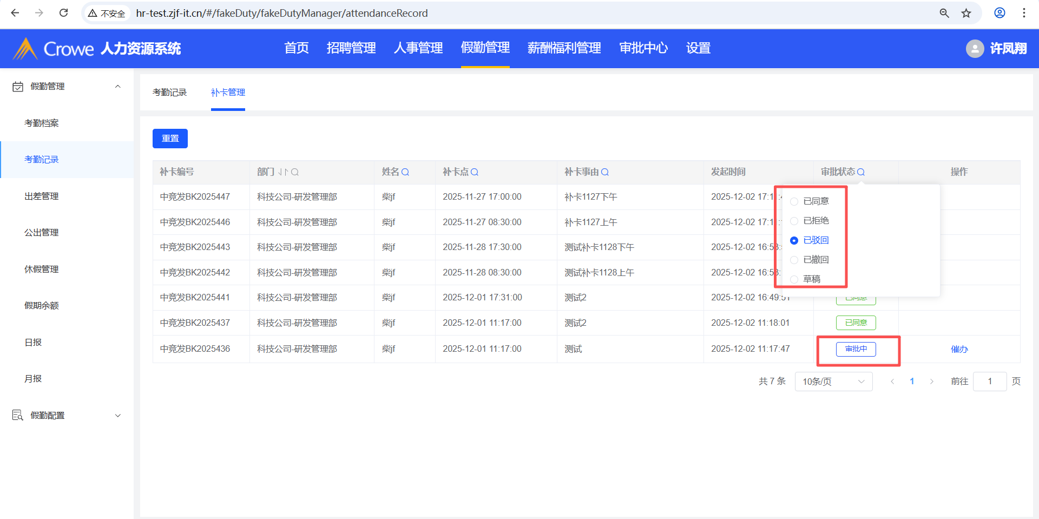Collapse the 假勤管理 sidebar group

pos(118,87)
